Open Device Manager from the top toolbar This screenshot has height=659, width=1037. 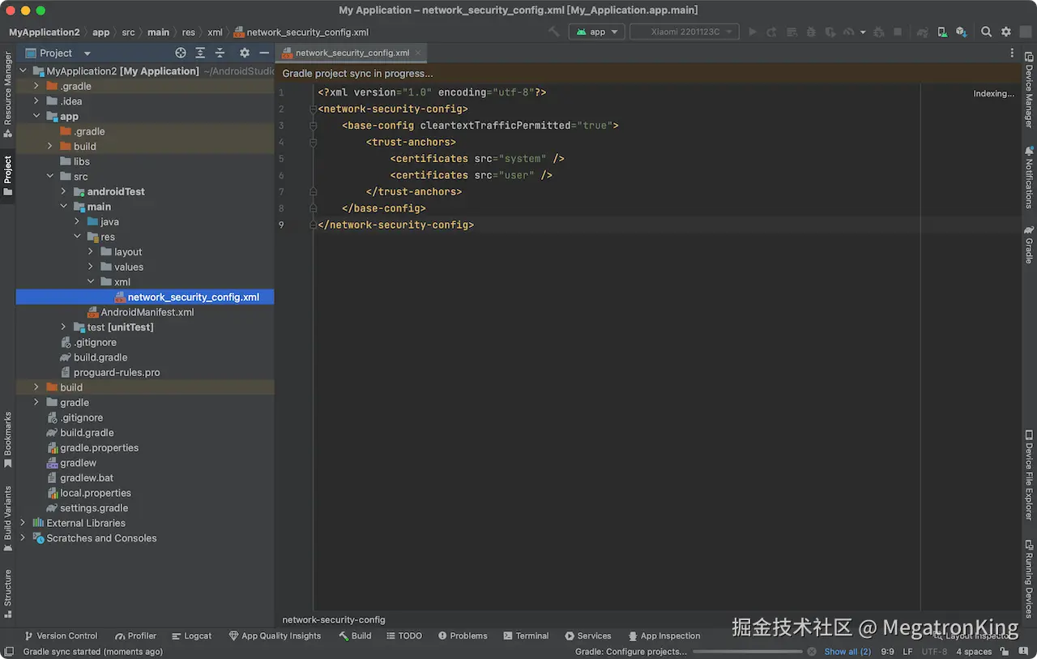pyautogui.click(x=941, y=32)
